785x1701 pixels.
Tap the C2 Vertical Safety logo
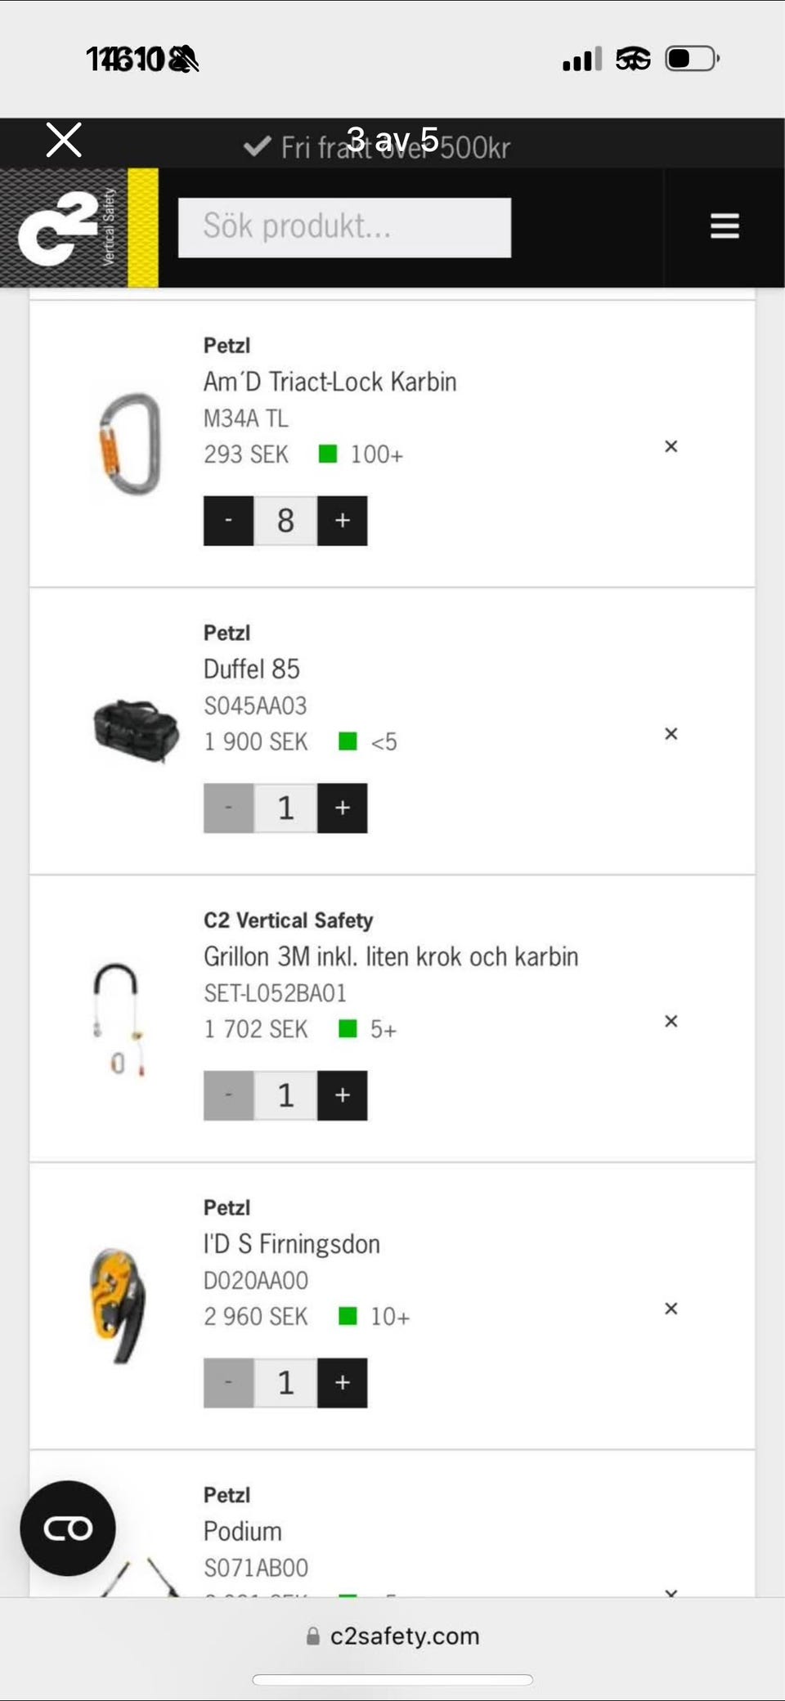pos(78,228)
